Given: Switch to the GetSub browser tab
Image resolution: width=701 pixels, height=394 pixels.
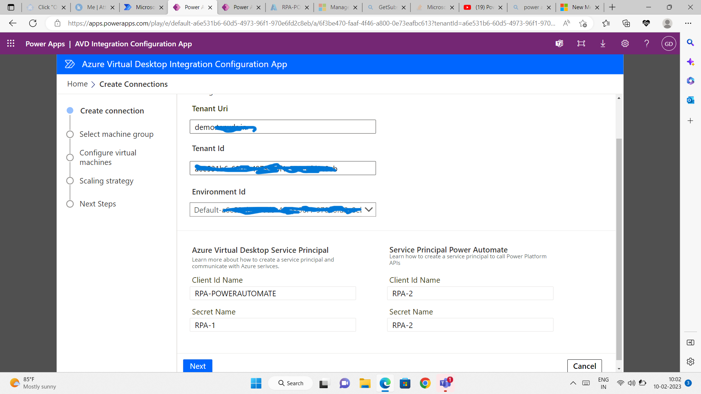Looking at the screenshot, I should tap(387, 7).
